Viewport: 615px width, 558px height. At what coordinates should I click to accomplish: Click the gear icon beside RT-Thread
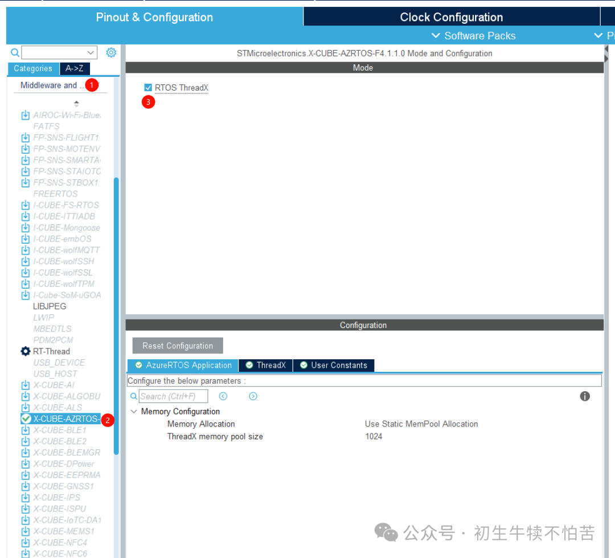26,351
